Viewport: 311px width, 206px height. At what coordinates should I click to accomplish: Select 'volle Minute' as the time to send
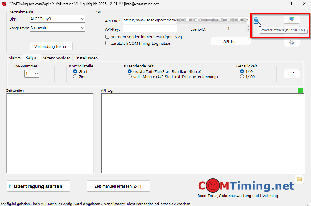(x=129, y=77)
